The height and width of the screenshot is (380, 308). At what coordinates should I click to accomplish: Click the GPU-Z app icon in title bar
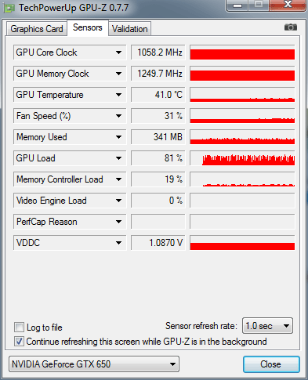coord(9,8)
